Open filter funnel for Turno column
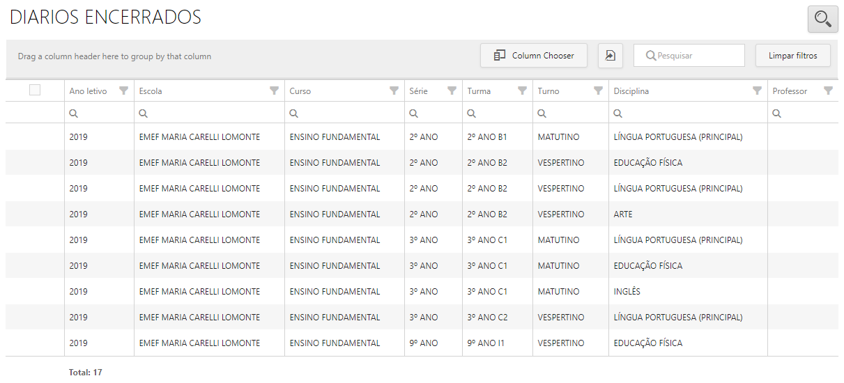Viewport: 844px width, 383px height. (598, 91)
